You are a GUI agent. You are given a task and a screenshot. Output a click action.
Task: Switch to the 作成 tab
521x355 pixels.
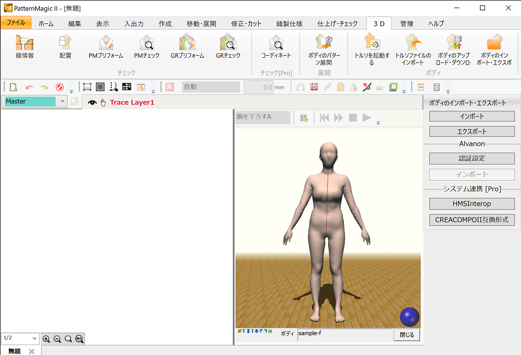pos(165,23)
